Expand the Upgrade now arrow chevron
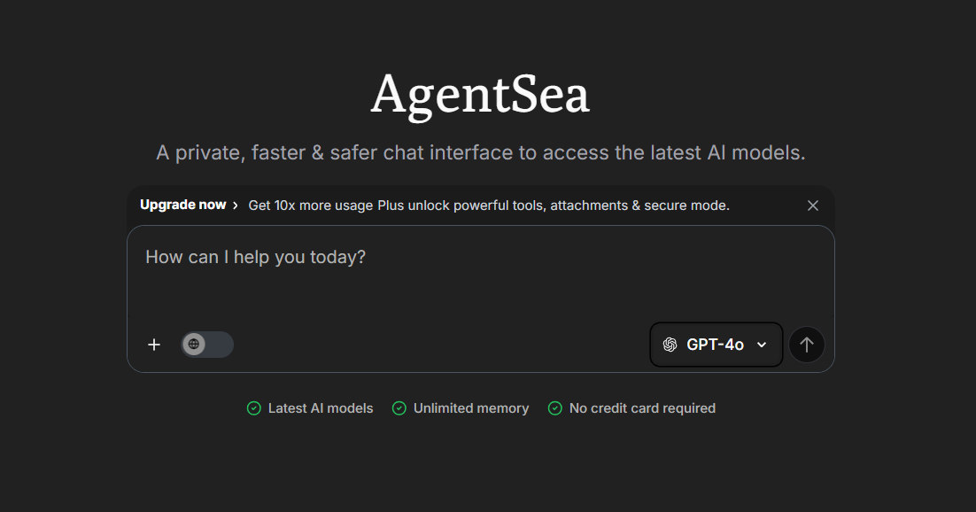976x512 pixels. click(234, 205)
